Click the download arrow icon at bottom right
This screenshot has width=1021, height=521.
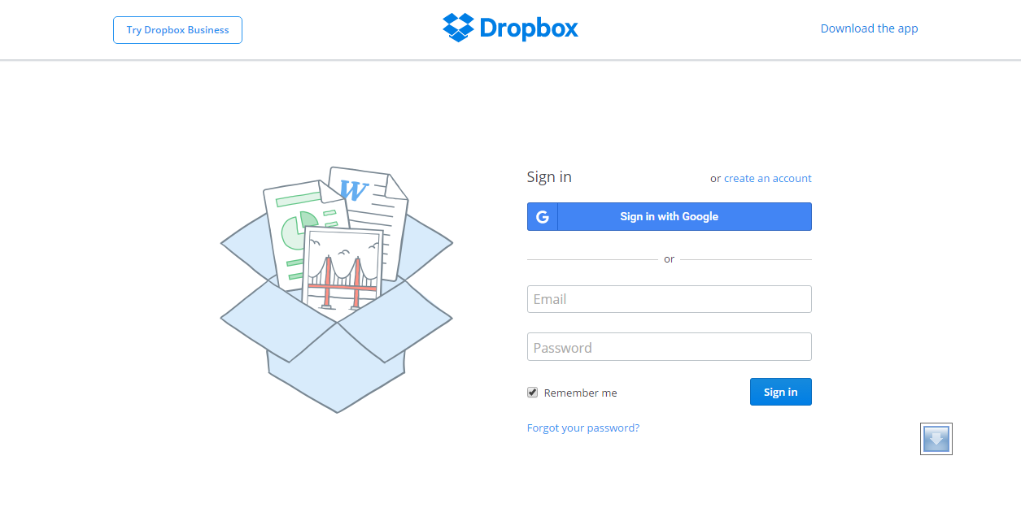click(936, 439)
